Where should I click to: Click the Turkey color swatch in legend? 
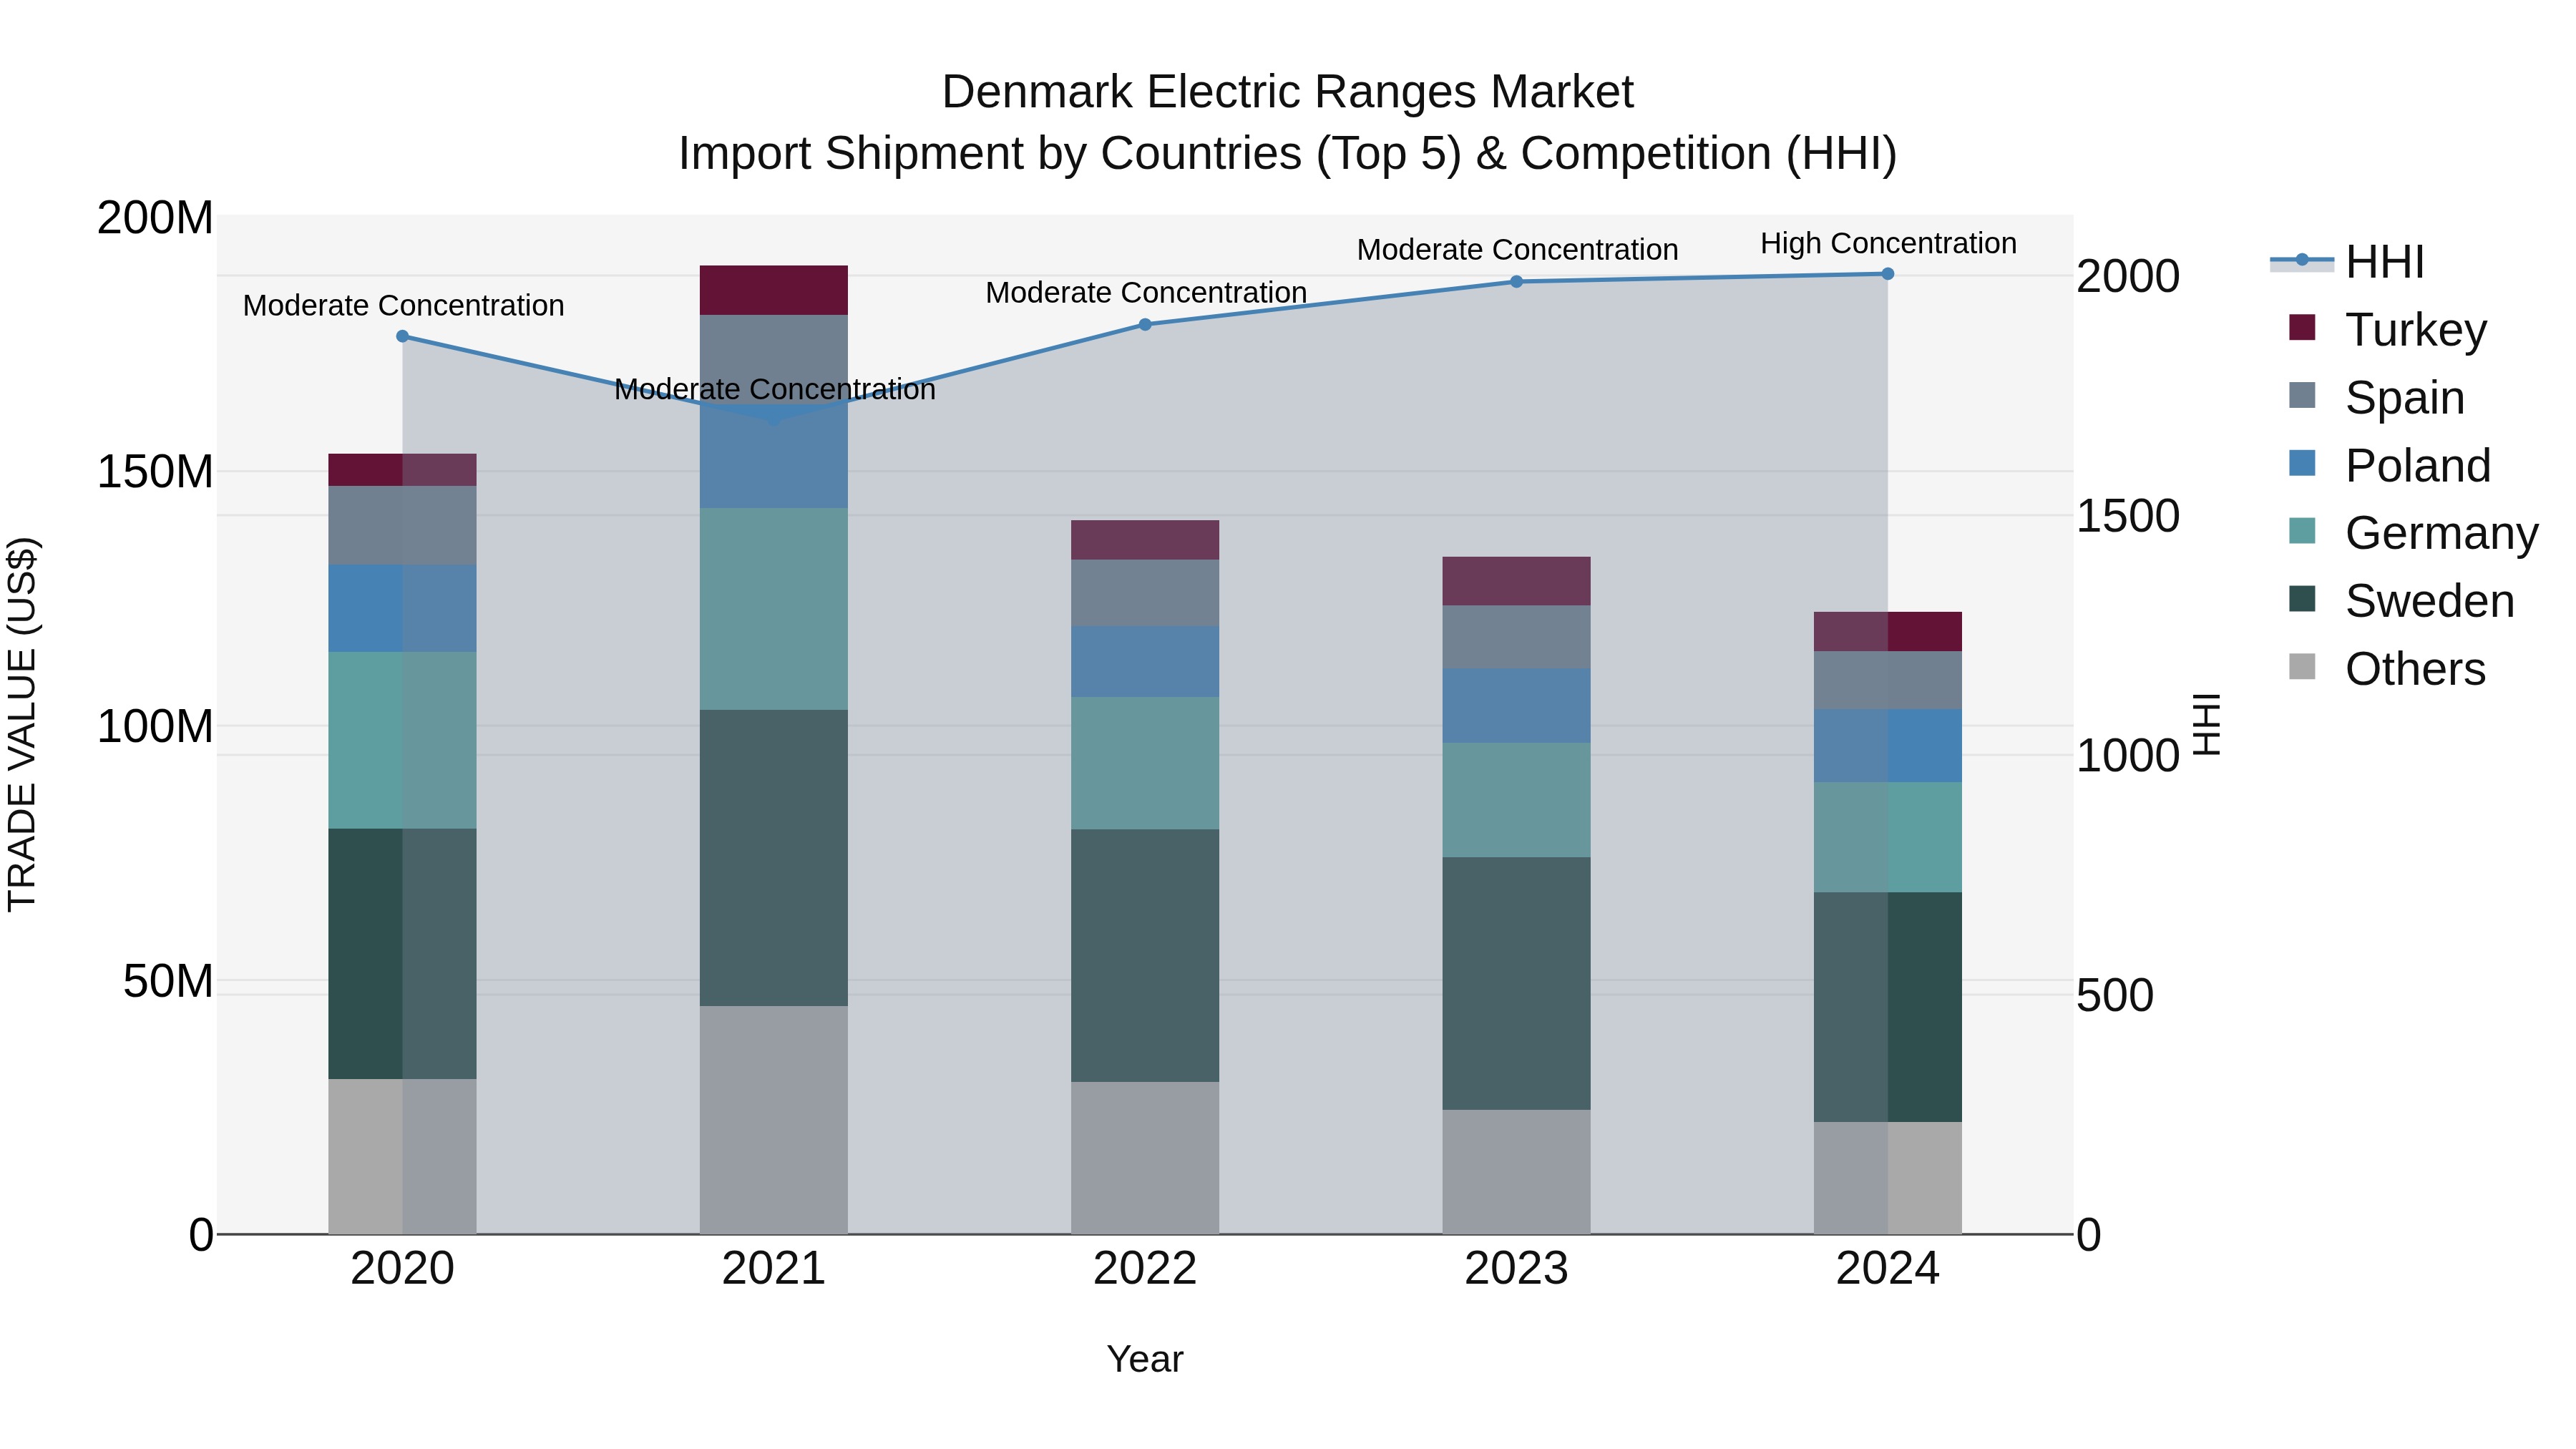pyautogui.click(x=2302, y=327)
